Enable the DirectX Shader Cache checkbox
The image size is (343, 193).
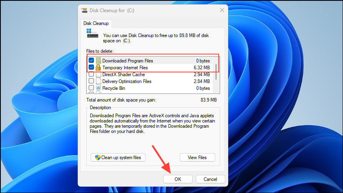click(x=91, y=74)
